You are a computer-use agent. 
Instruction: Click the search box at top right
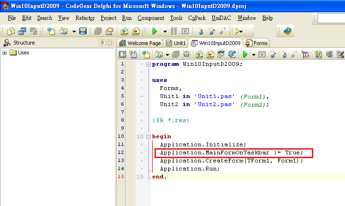tap(331, 18)
